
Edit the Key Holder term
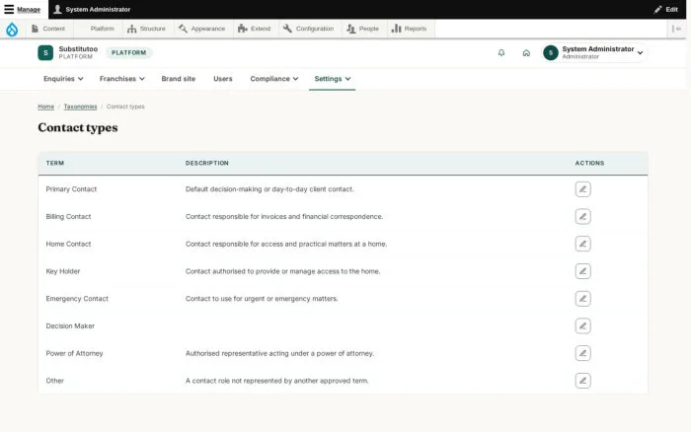coord(582,271)
